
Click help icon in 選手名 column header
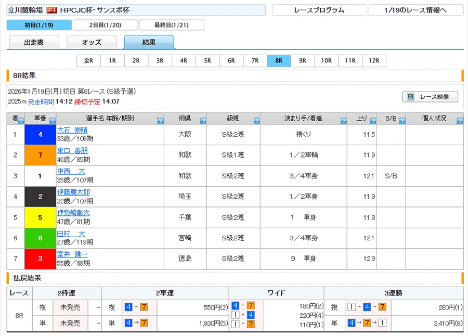click(x=160, y=121)
